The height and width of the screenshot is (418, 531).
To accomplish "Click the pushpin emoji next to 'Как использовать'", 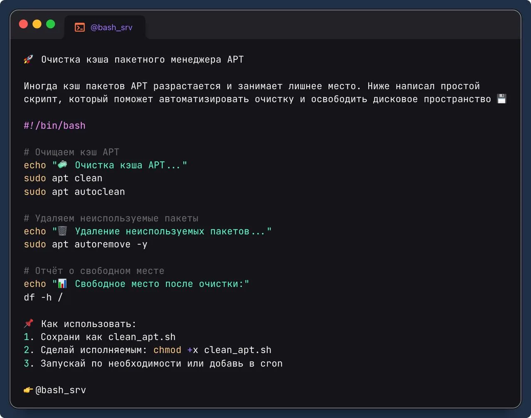I will coord(28,323).
